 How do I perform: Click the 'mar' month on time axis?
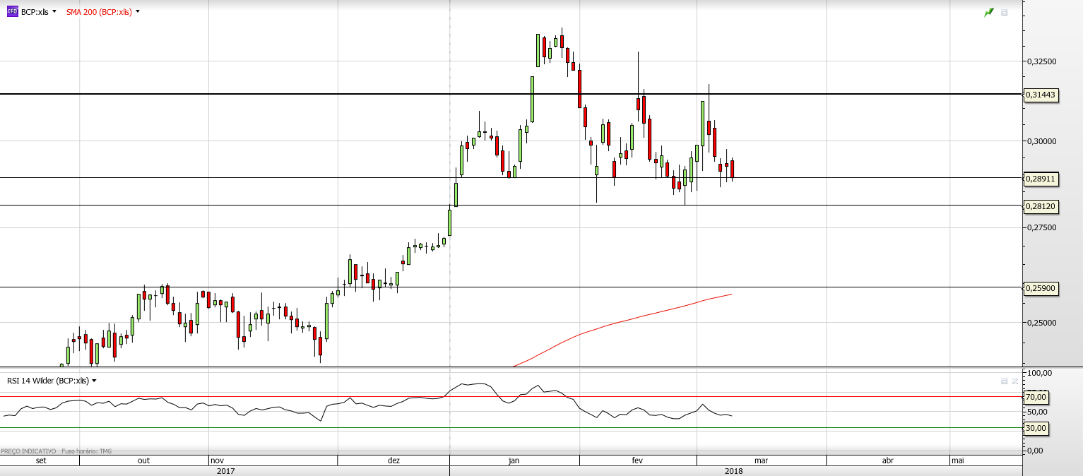point(761,460)
